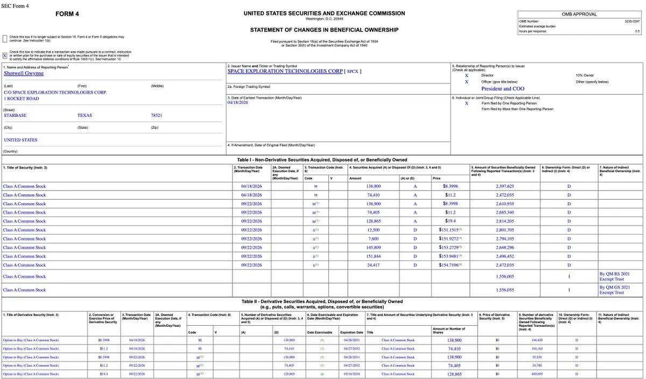Click the hours per response value '0.5'
Image resolution: width=646 pixels, height=379 pixels.
[637, 31]
